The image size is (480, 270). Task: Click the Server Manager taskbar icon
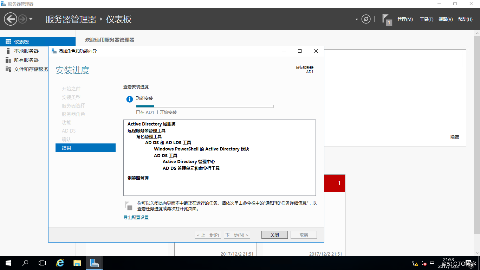94,263
